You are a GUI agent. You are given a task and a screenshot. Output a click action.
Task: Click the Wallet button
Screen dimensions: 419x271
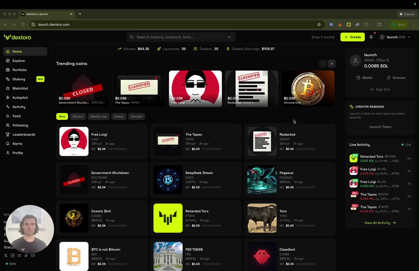tap(364, 78)
